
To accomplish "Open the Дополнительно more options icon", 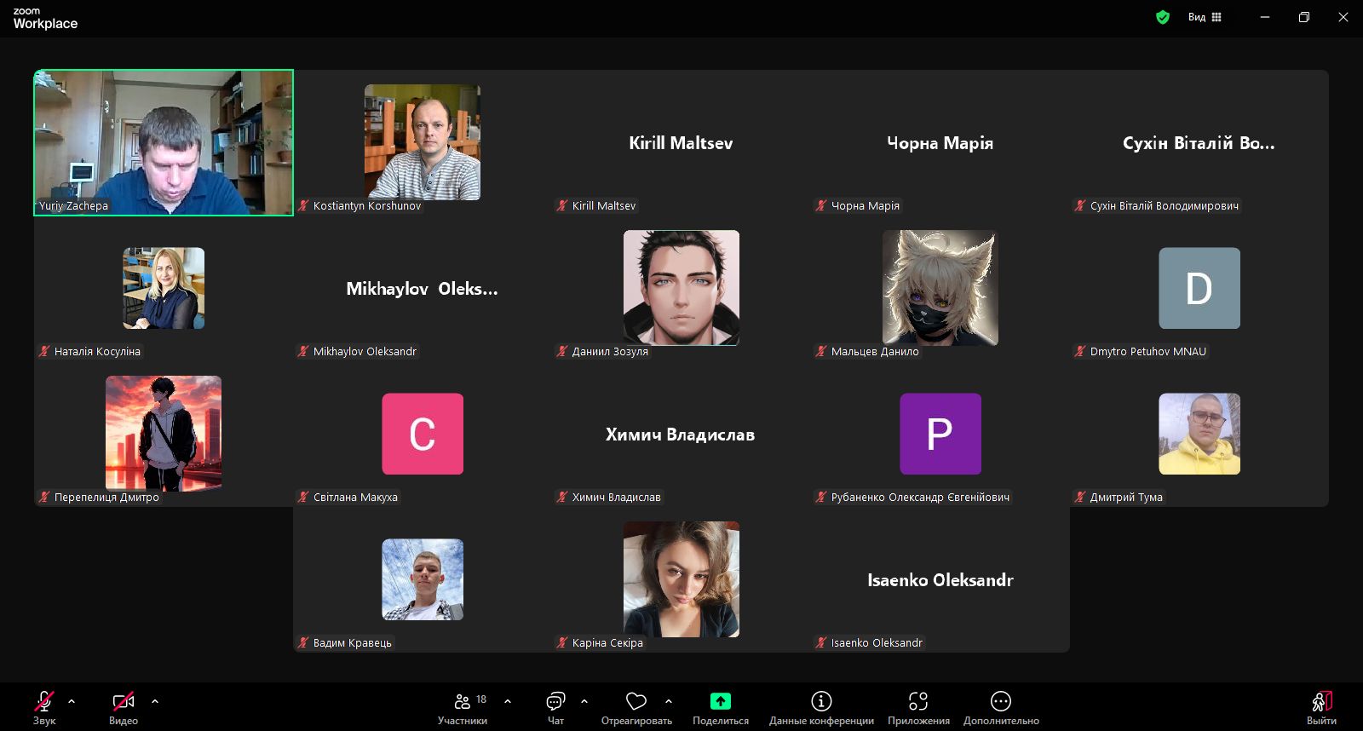I will click(1001, 701).
